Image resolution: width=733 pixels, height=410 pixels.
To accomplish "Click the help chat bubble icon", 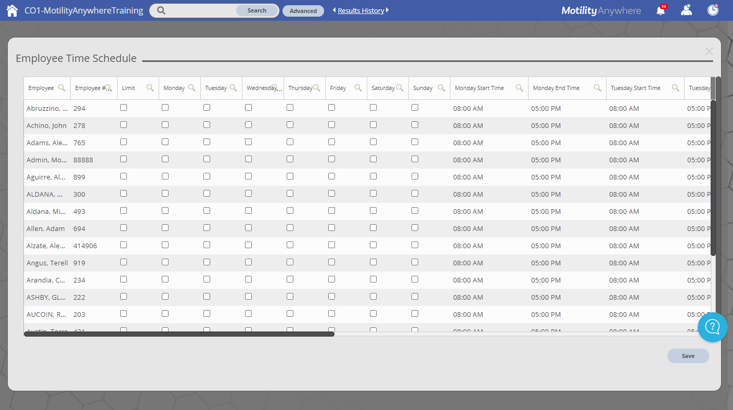I will (712, 327).
